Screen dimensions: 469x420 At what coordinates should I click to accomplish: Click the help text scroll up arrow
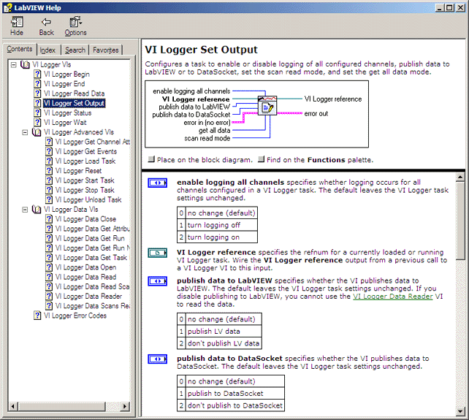click(x=460, y=177)
